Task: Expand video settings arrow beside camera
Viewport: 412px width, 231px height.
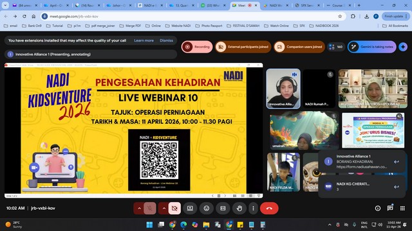Action: pos(164,209)
